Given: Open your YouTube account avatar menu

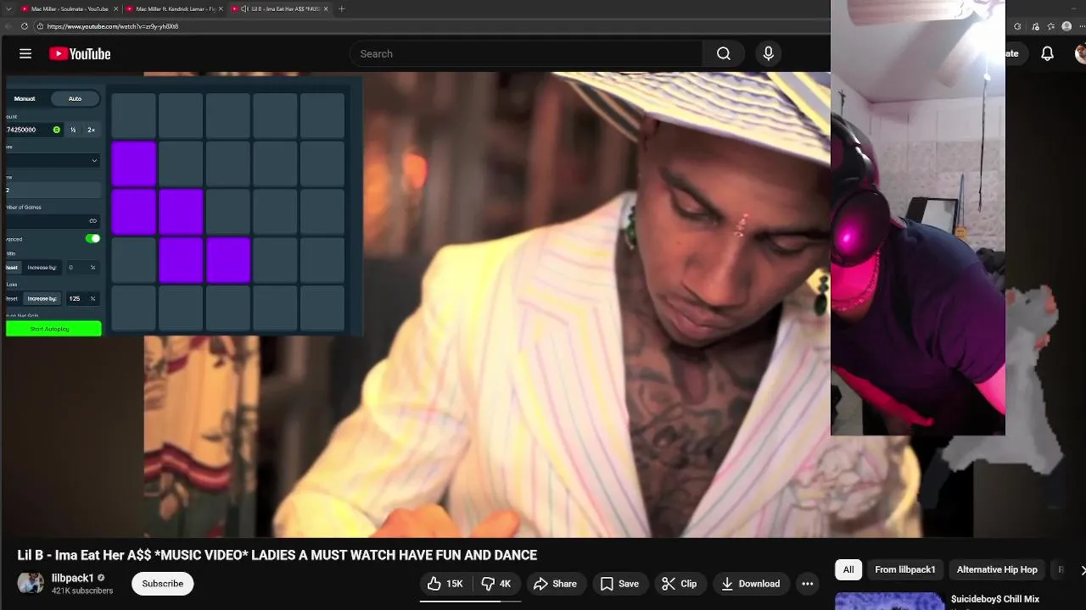Looking at the screenshot, I should [x=1081, y=53].
